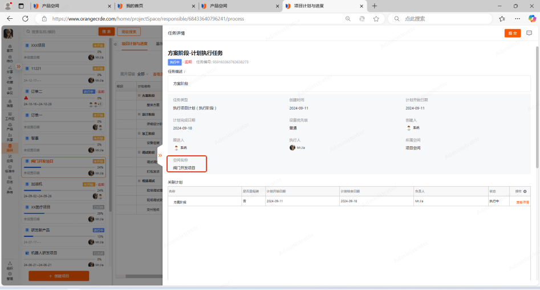Select the 项目计划与进度 tab
The height and width of the screenshot is (290, 540).
click(x=134, y=43)
